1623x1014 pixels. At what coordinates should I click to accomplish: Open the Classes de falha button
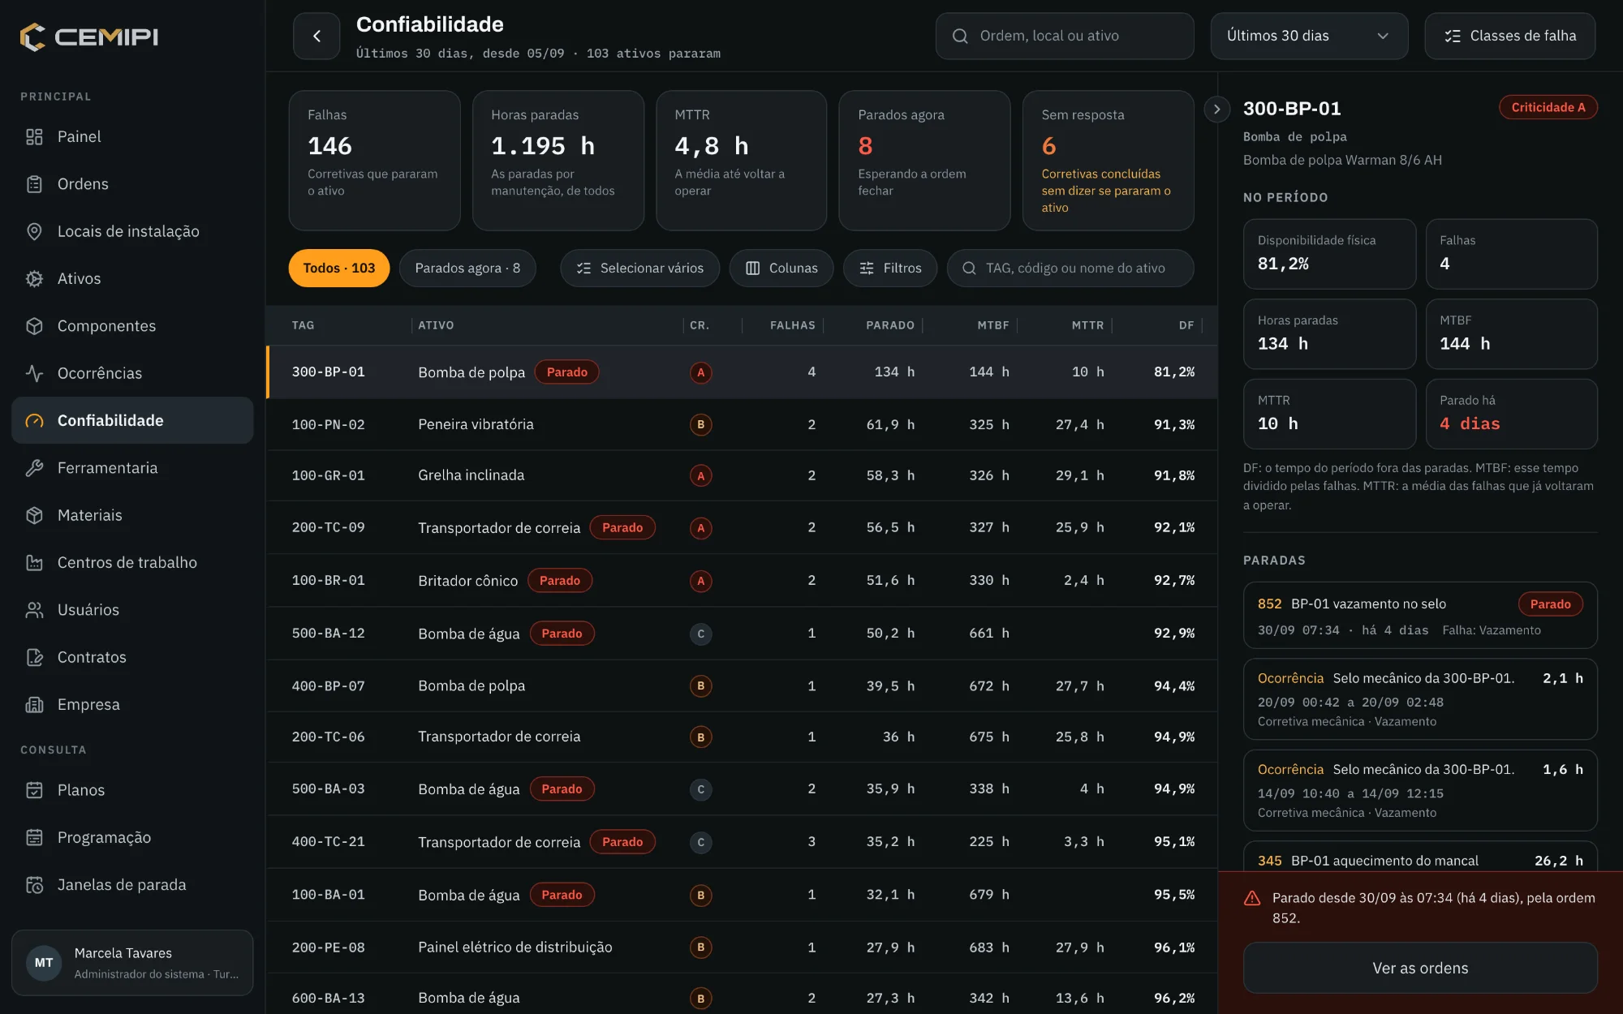click(x=1510, y=36)
